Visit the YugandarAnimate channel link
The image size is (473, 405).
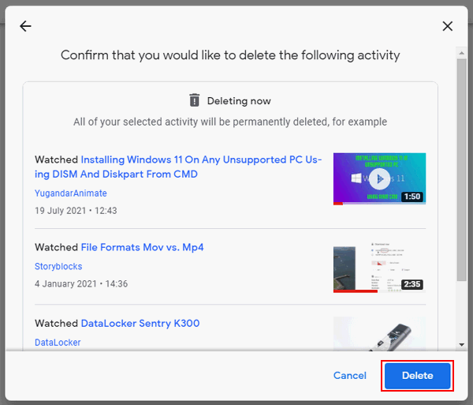[x=71, y=193]
